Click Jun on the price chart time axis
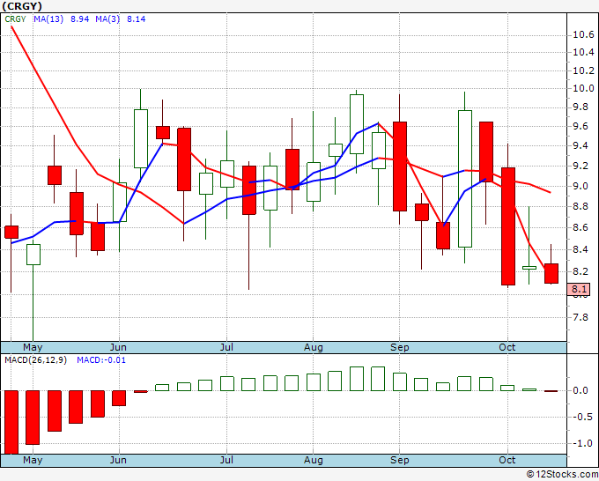The image size is (599, 481). (118, 347)
